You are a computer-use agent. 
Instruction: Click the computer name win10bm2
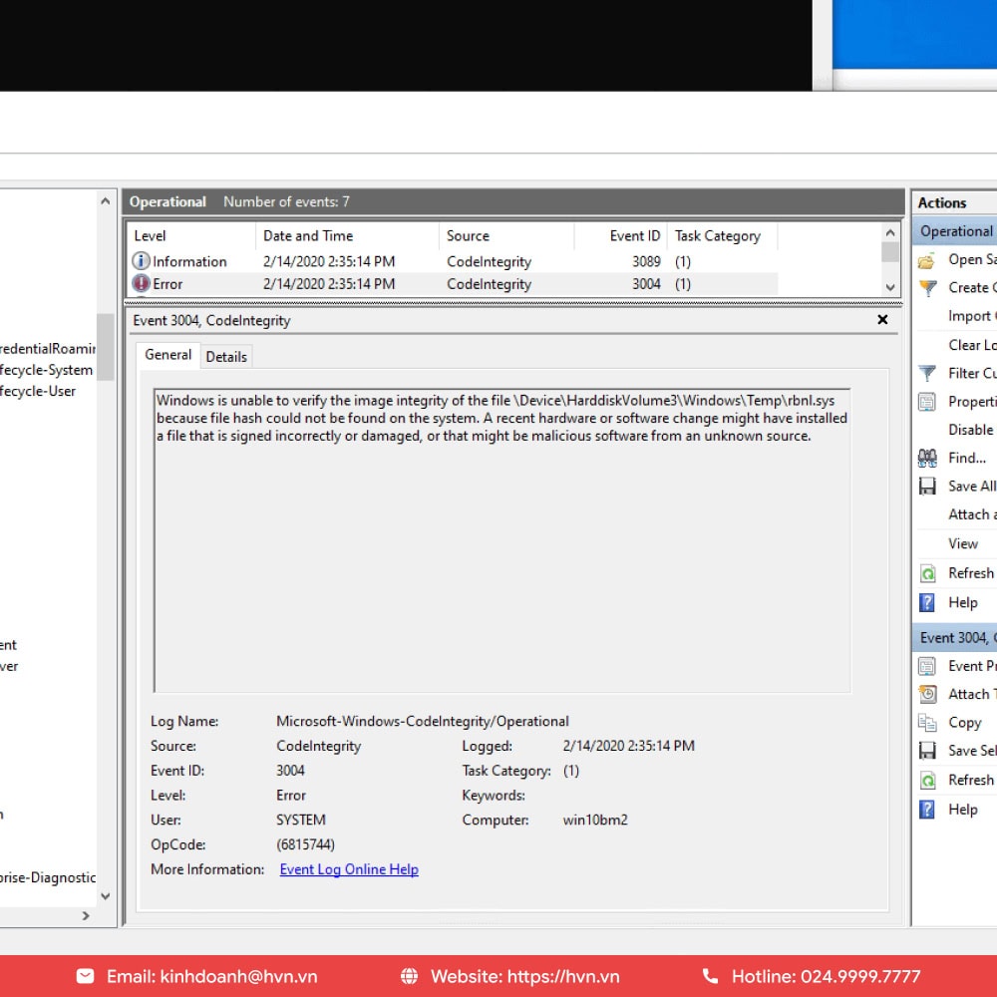[x=595, y=820]
